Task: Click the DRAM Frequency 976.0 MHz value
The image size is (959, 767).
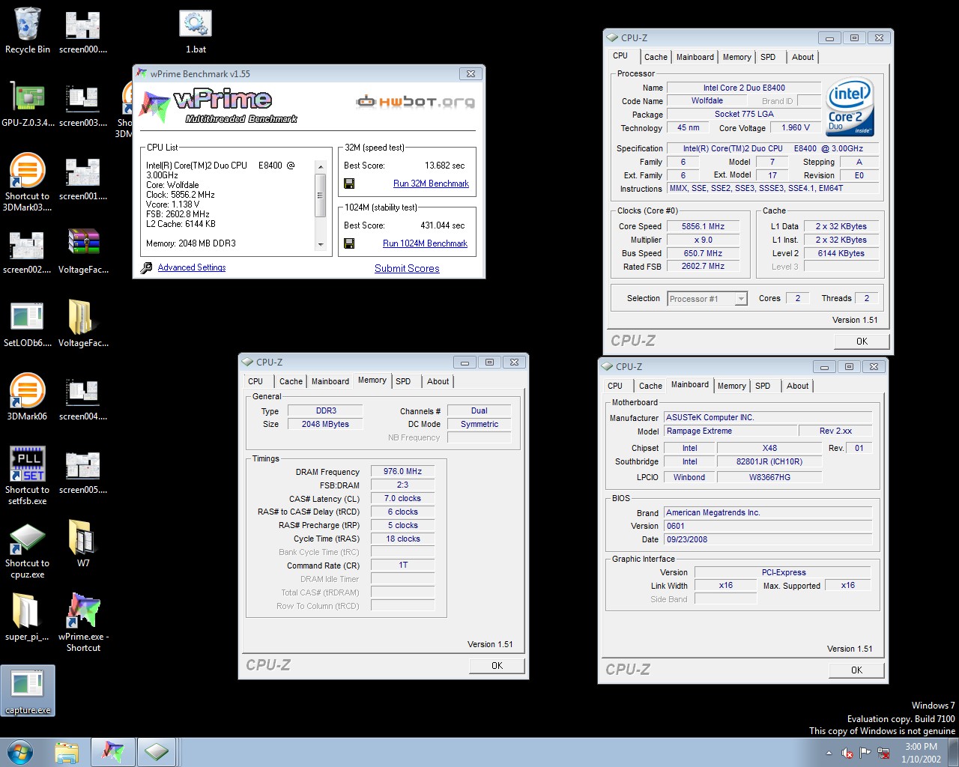Action: click(x=403, y=472)
